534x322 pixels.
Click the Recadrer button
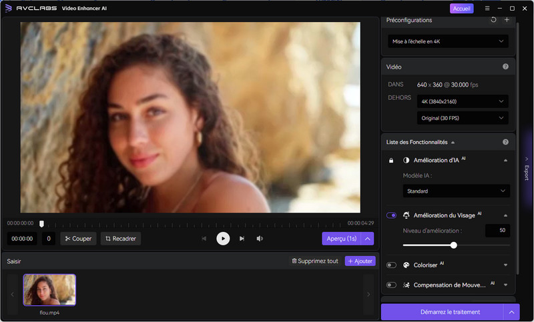point(121,239)
